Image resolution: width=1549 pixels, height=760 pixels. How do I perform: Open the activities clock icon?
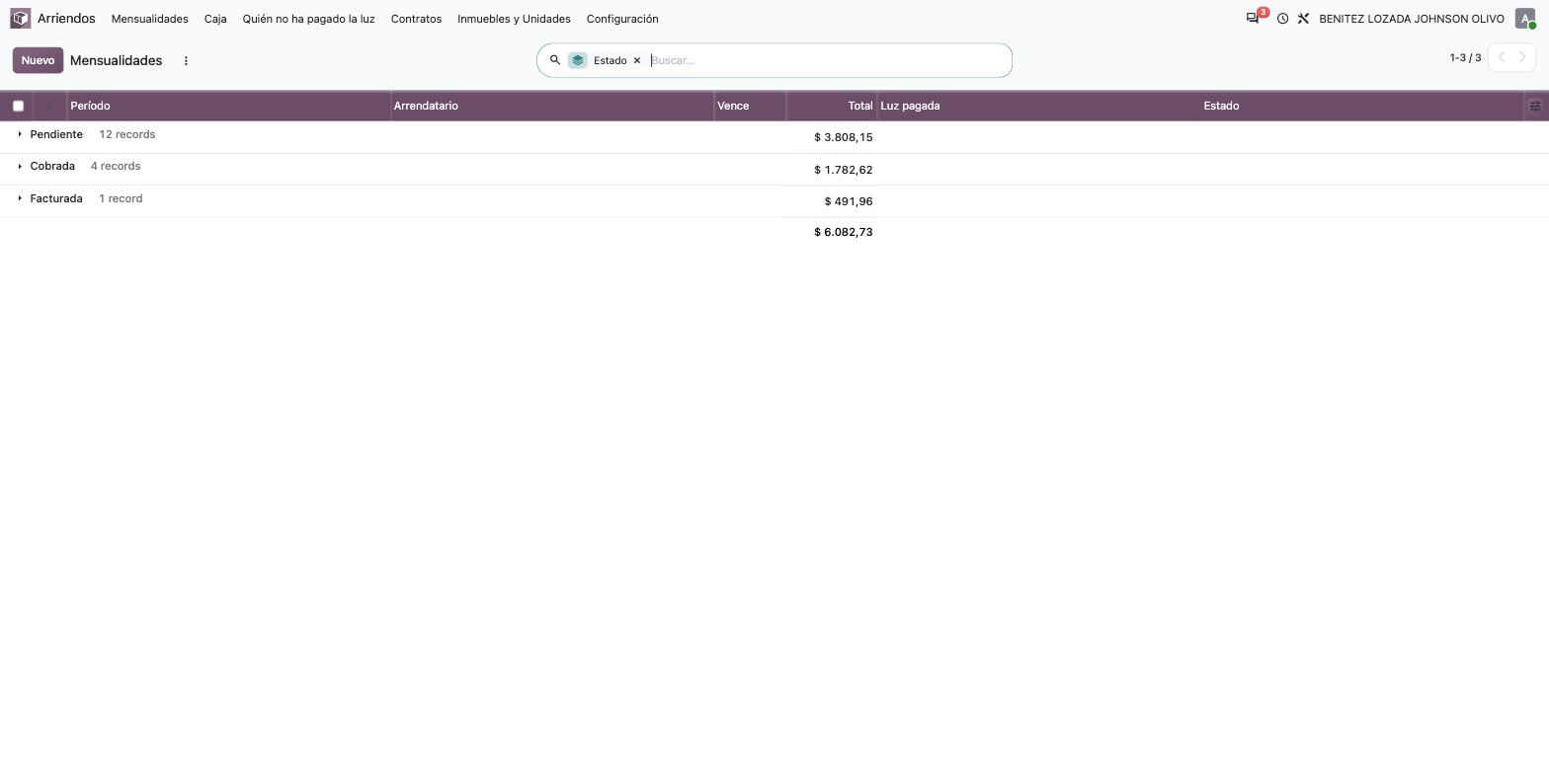[x=1282, y=19]
